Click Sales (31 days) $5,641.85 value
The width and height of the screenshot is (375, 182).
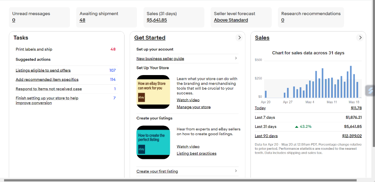157,20
